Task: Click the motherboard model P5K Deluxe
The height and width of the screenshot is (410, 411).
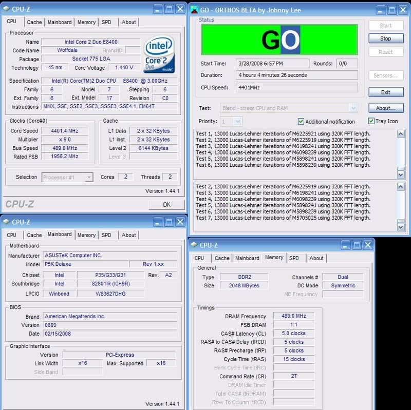Action: 85,264
